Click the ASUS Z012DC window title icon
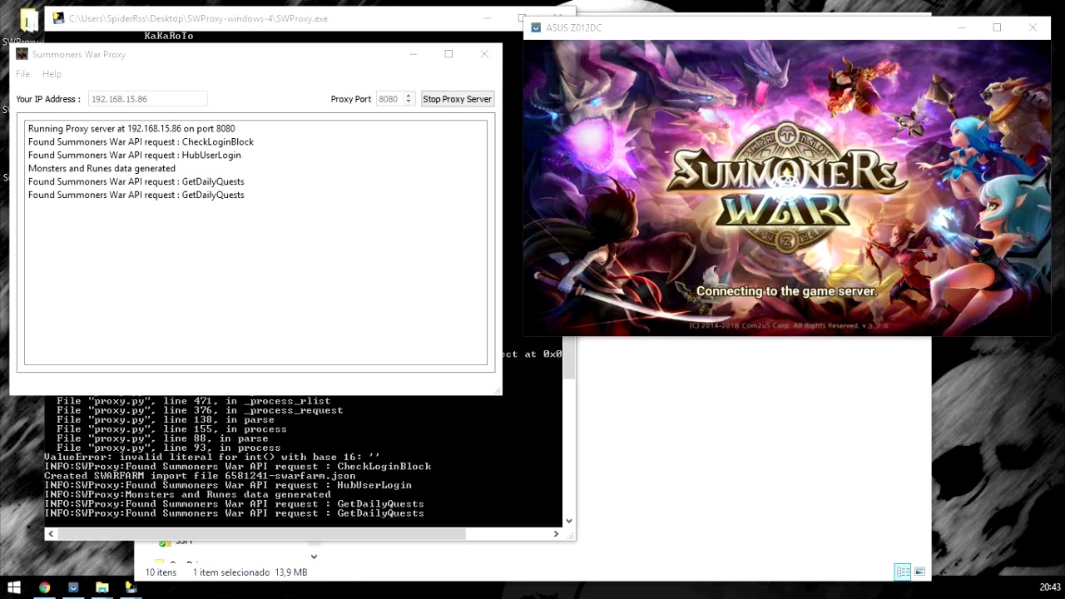Screen dimensions: 1065x599 click(x=536, y=27)
